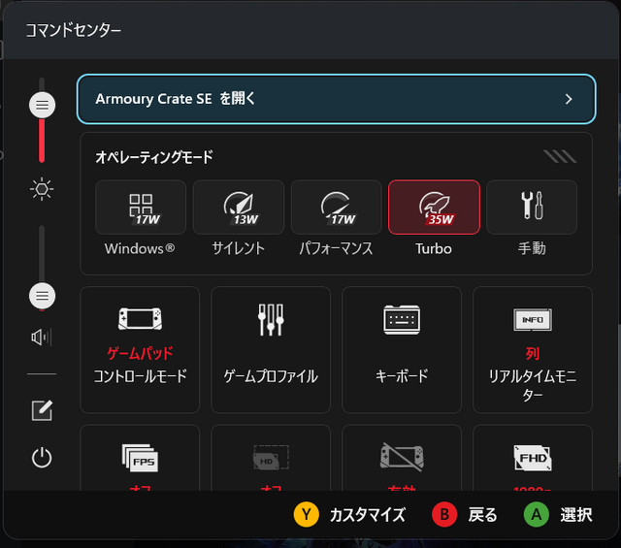Toggle リアルタイムモニター tile

tap(532, 349)
